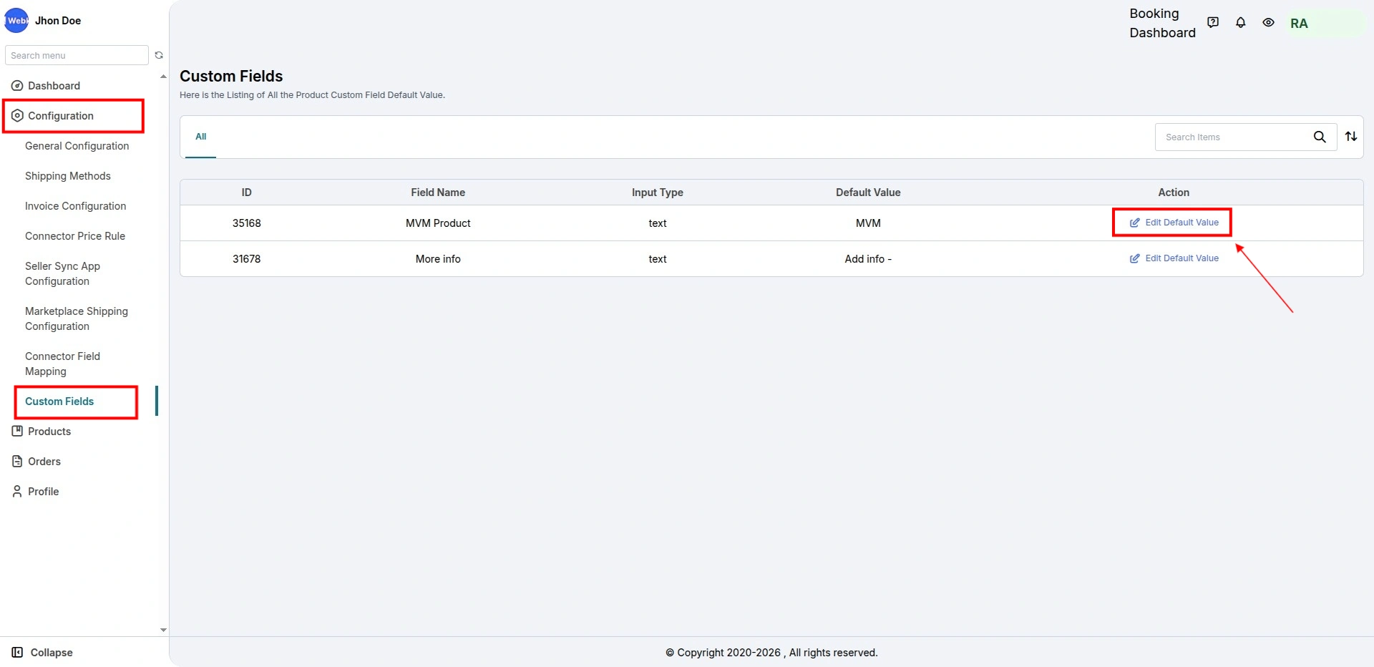This screenshot has width=1374, height=667.
Task: Select Custom Fields menu item
Action: (x=59, y=401)
